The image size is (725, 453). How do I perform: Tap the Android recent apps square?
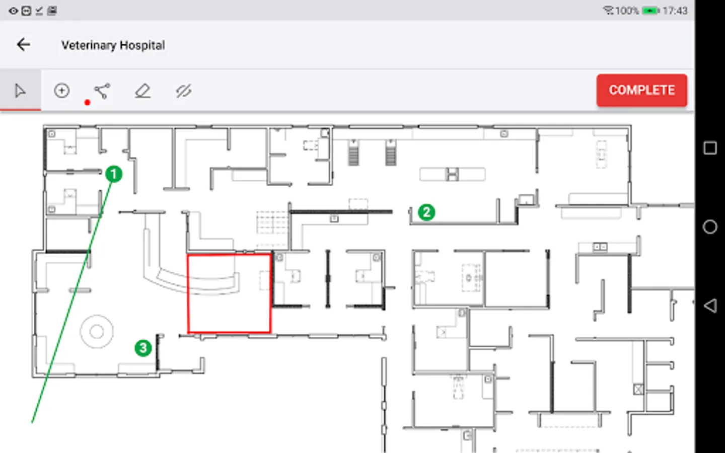pyautogui.click(x=710, y=148)
